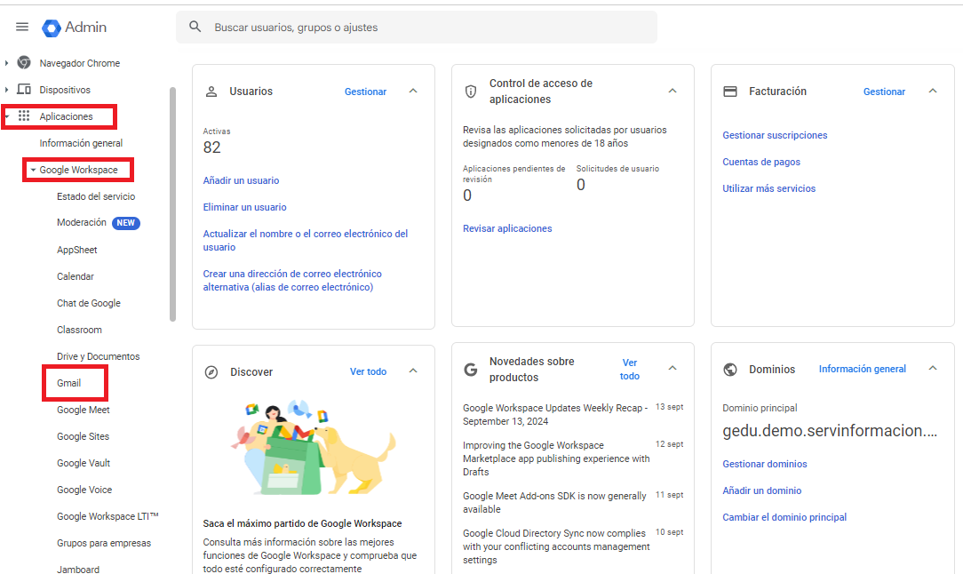Click the search field for users, groups, settings
This screenshot has height=574, width=963.
click(417, 27)
